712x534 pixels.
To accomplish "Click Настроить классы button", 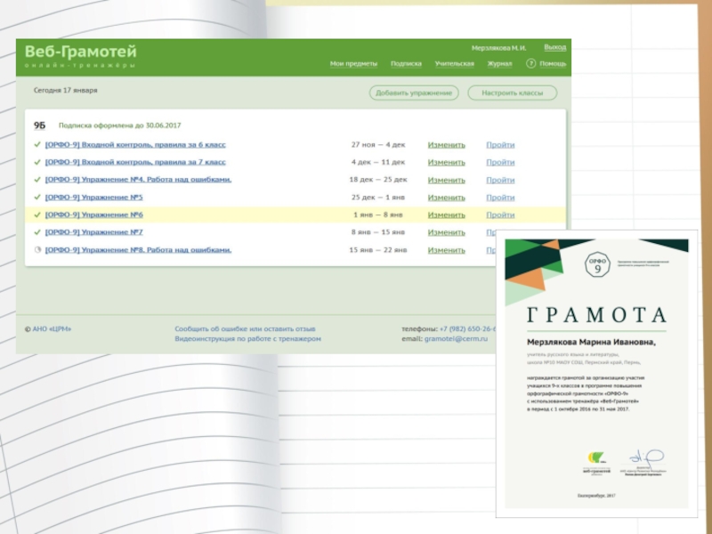I will click(x=513, y=93).
